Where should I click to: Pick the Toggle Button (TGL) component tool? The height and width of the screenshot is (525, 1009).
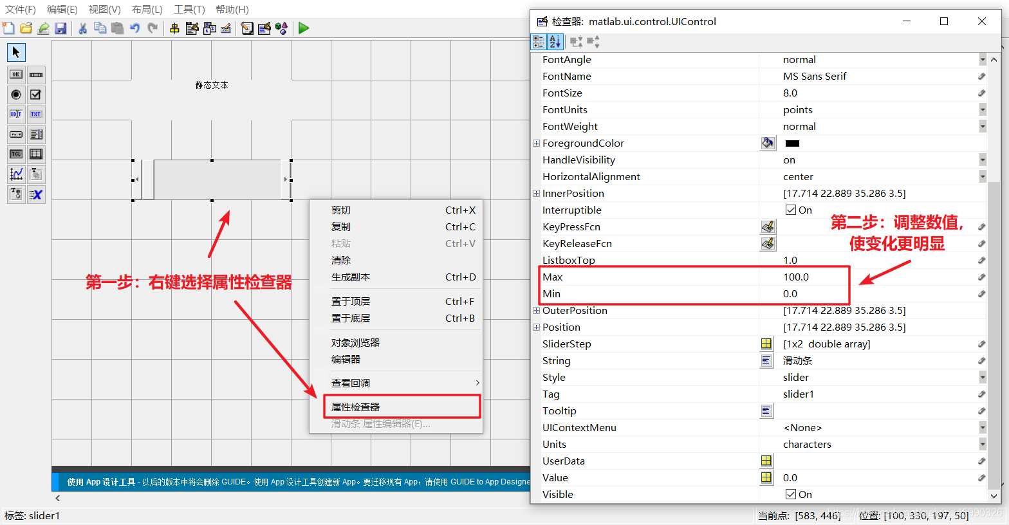pos(16,154)
